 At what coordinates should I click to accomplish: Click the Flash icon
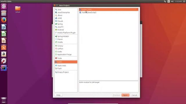click(x=56, y=68)
